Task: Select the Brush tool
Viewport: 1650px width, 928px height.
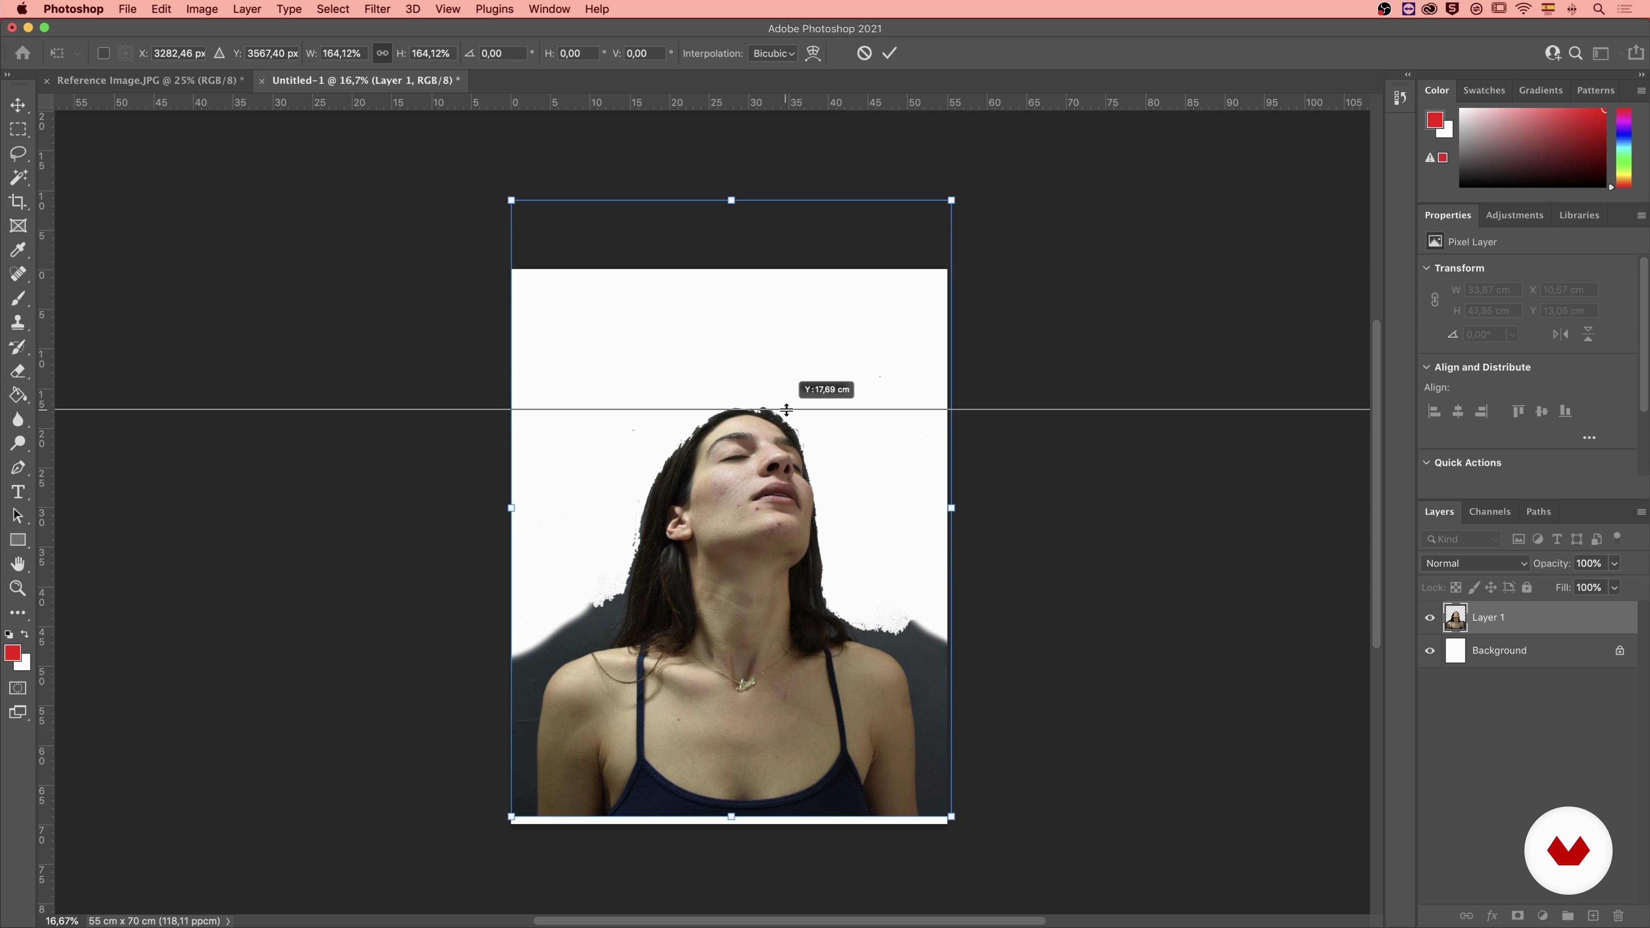Action: [x=18, y=299]
